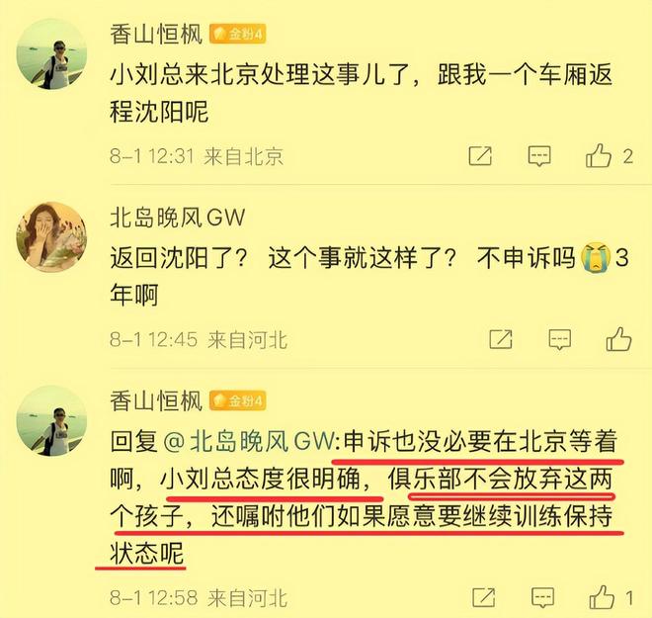Tap 金粉4 badge on first comment
Screen dimensions: 652x618
237,35
